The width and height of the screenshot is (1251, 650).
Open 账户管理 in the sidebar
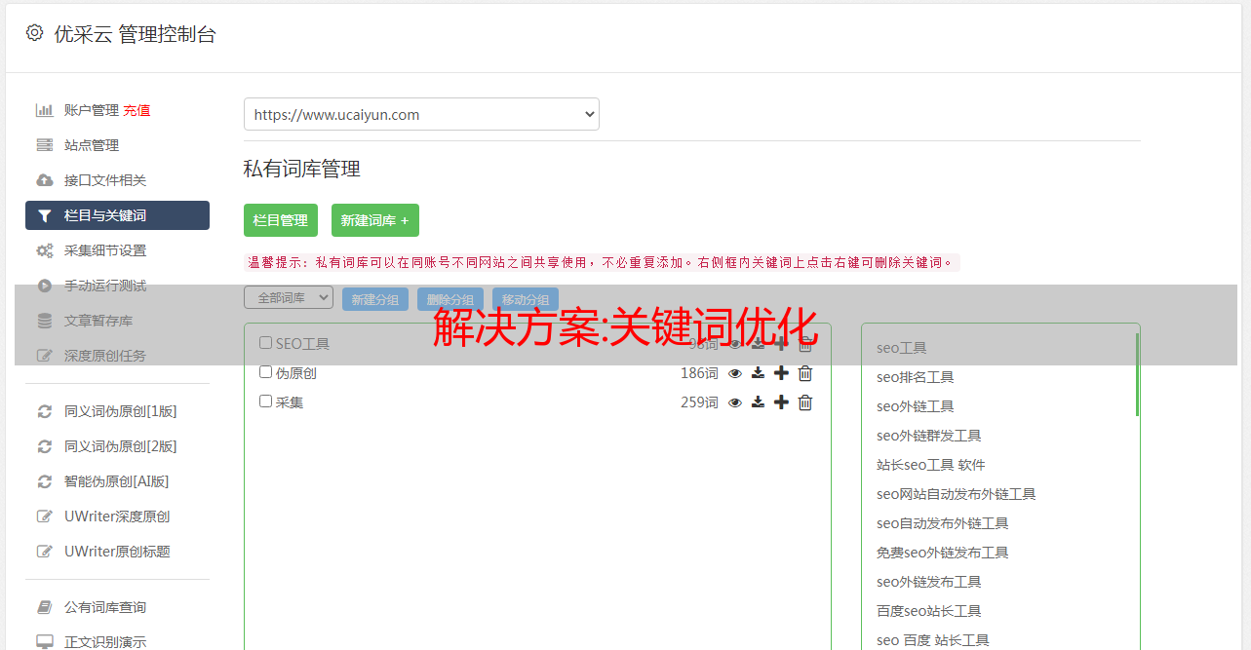[92, 110]
